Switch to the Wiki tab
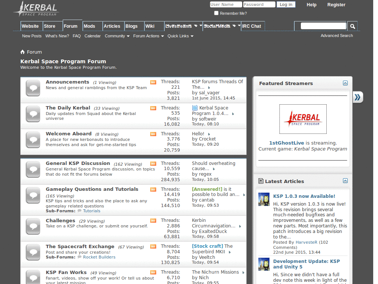 (x=149, y=26)
